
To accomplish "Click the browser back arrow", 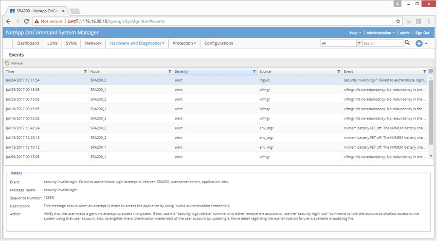I will pos(8,22).
